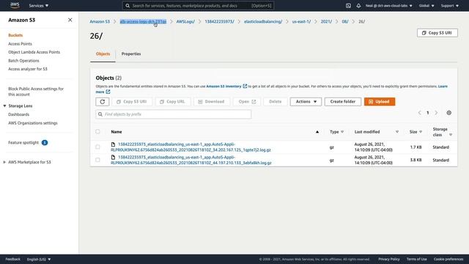The image size is (469, 264).
Task: Open us-east-1/ breadcrumb
Action: point(301,21)
